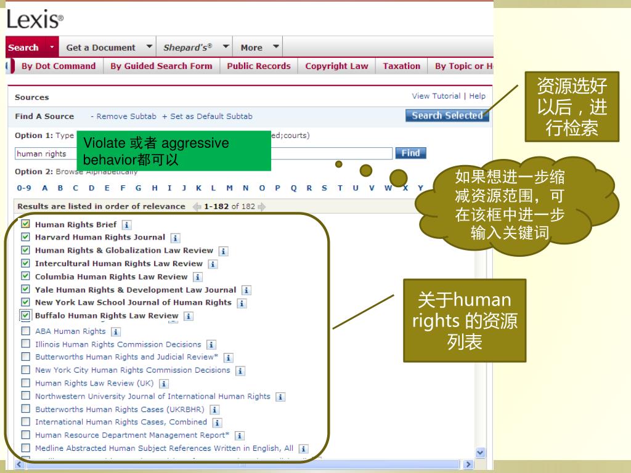View info for Columbia Human Rights Law Review
Screen dimensions: 631x473
pos(198,277)
